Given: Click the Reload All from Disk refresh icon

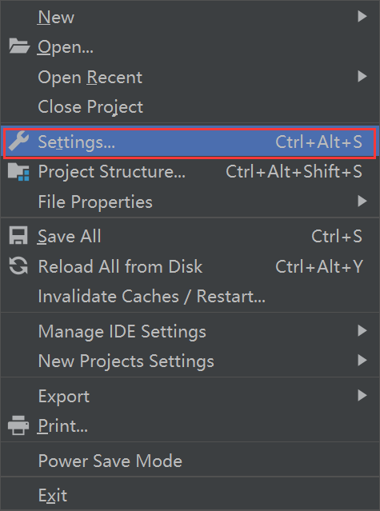Looking at the screenshot, I should [x=18, y=265].
